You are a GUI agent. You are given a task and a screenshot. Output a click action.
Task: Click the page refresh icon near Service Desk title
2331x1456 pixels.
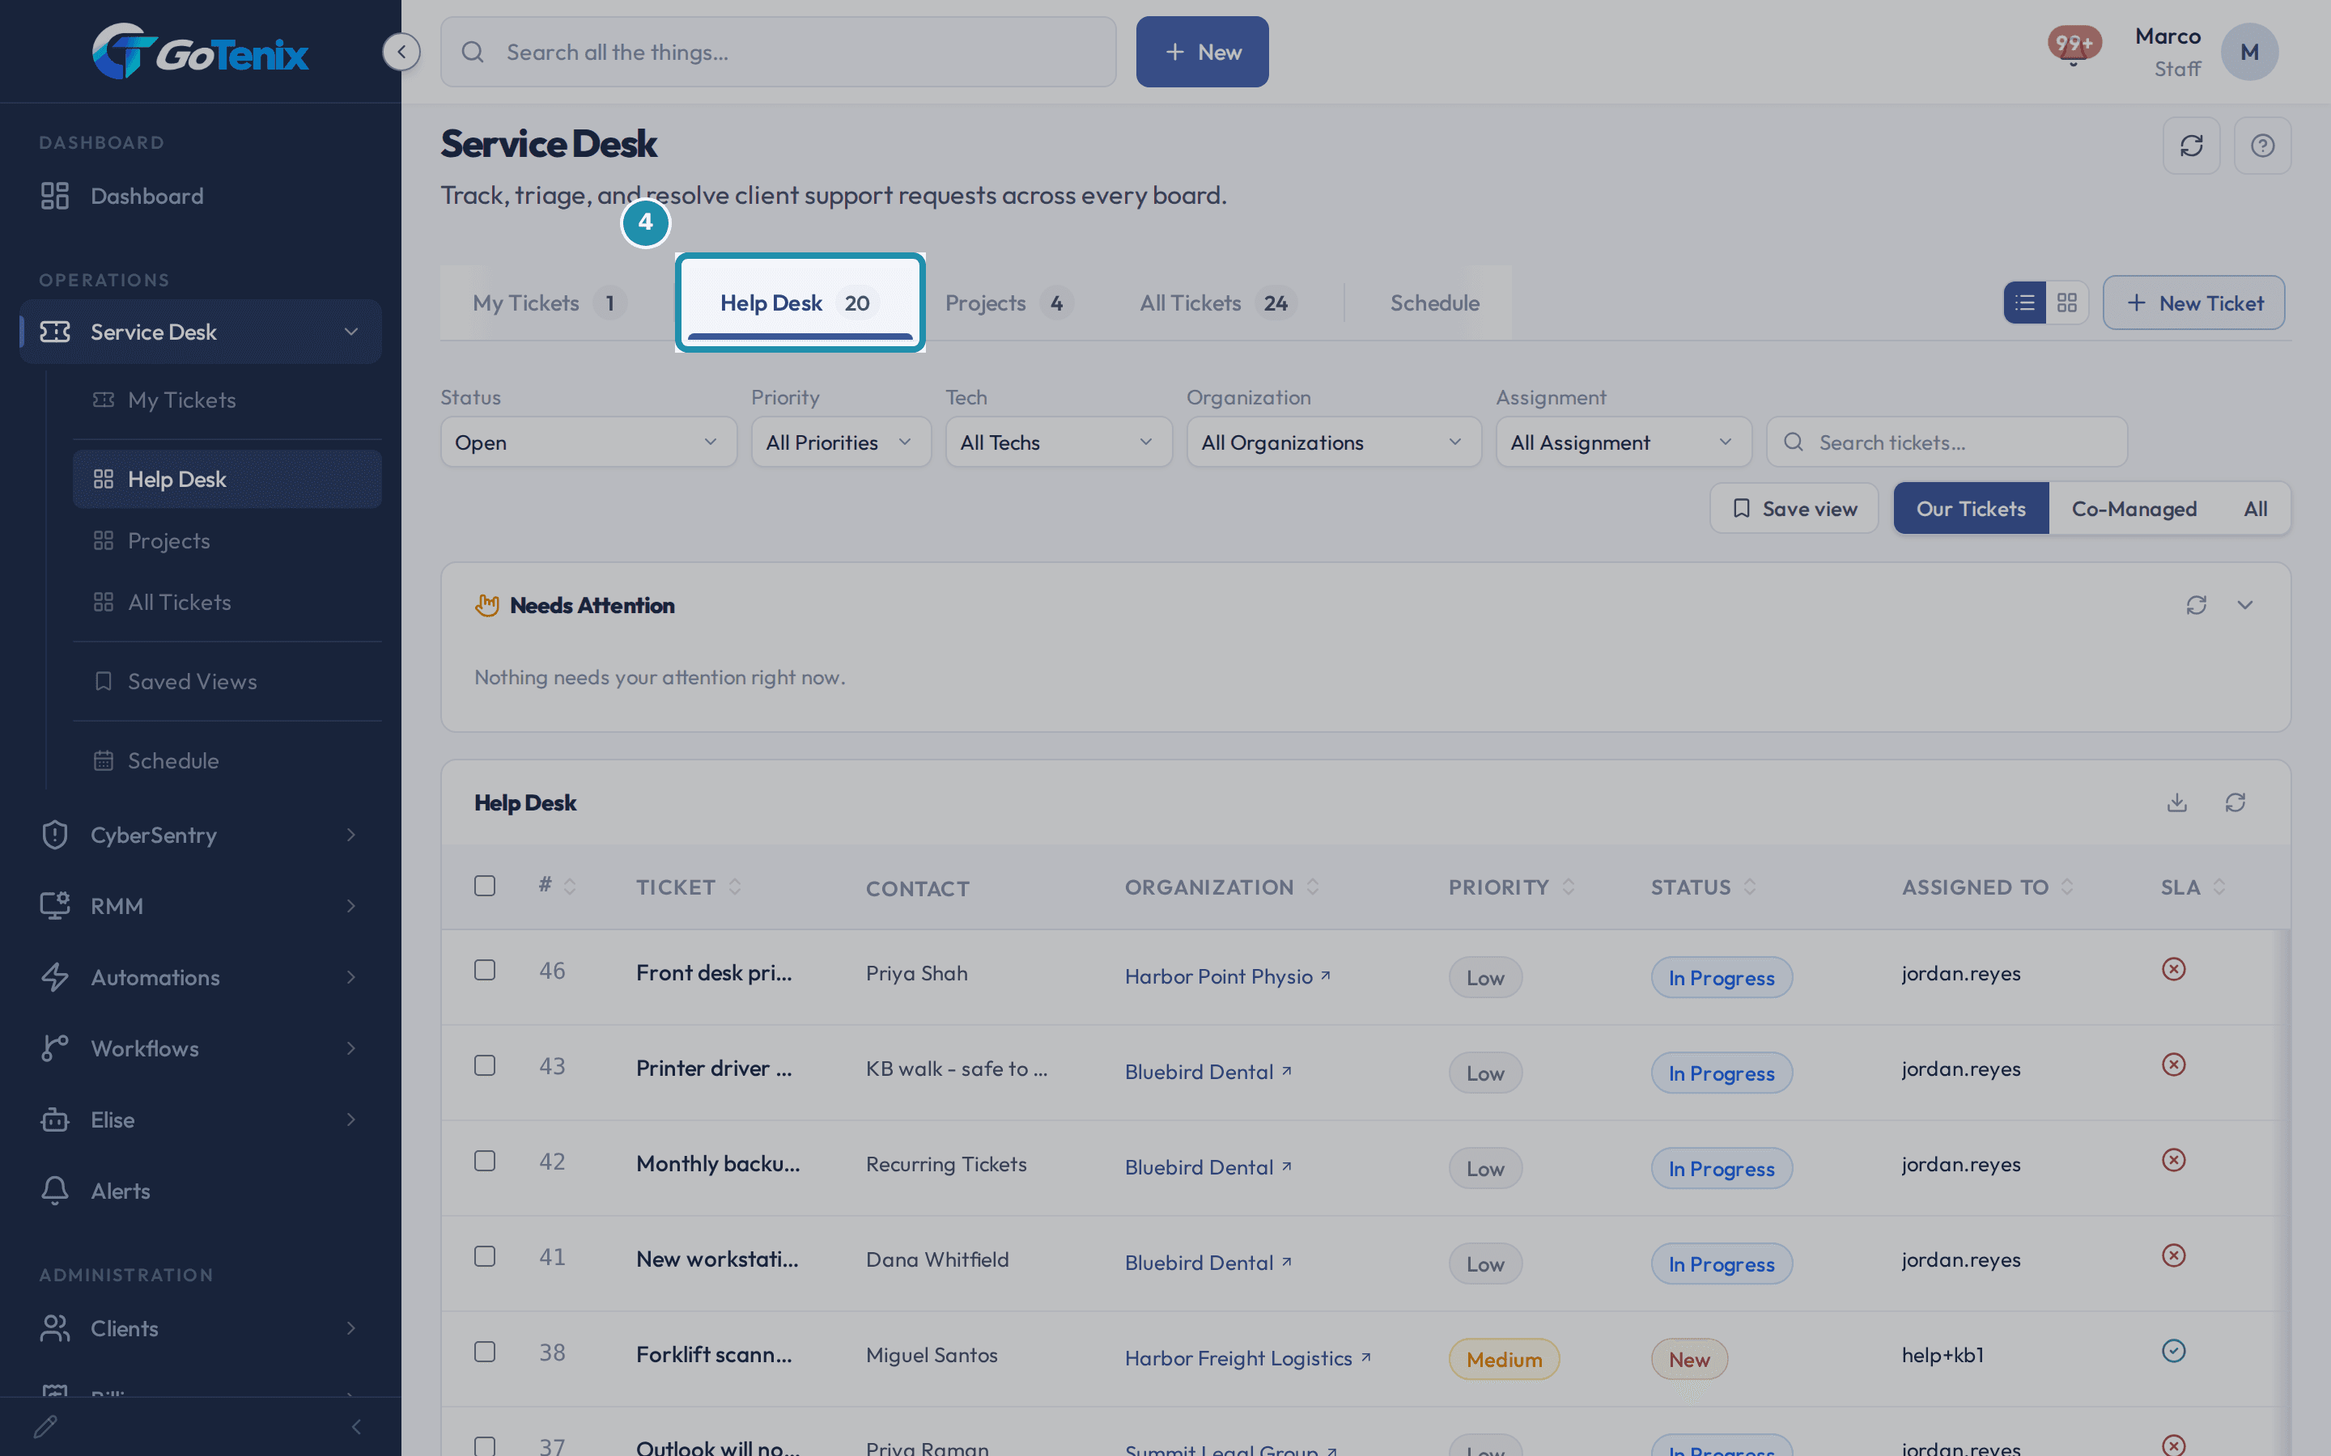click(2191, 146)
